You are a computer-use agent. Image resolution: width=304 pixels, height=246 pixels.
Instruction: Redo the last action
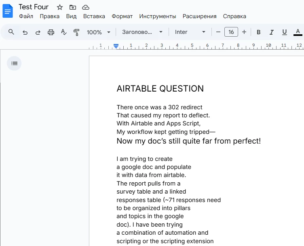pos(38,32)
